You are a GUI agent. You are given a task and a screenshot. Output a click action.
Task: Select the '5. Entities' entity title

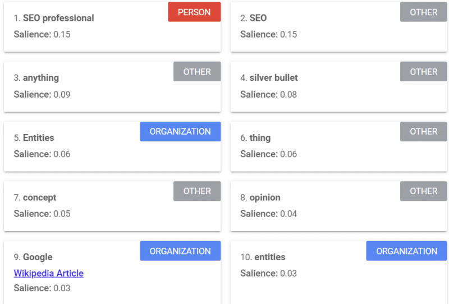click(x=34, y=137)
